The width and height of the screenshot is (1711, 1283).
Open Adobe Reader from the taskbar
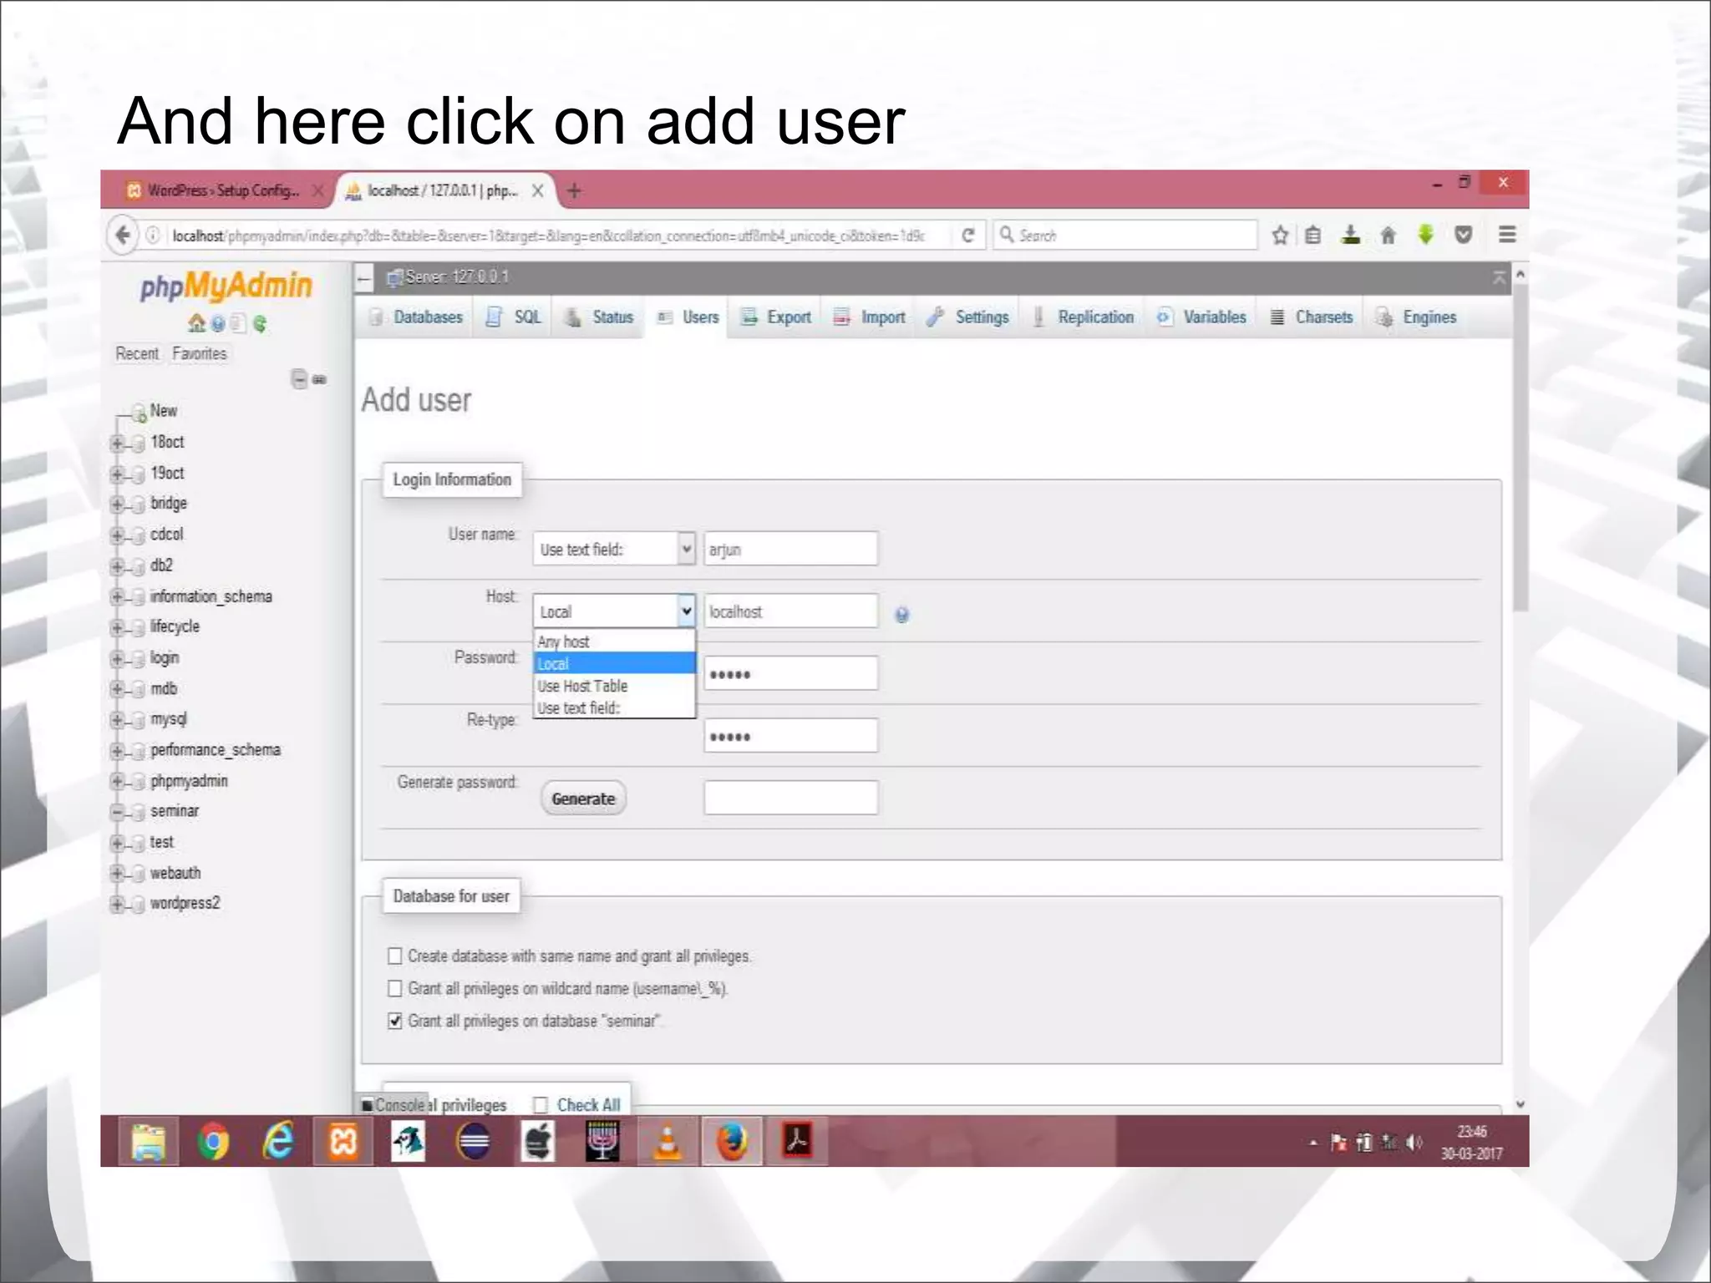797,1141
